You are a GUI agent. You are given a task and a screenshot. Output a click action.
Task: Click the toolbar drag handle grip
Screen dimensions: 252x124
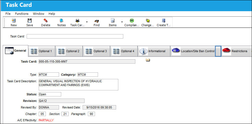click(4, 22)
